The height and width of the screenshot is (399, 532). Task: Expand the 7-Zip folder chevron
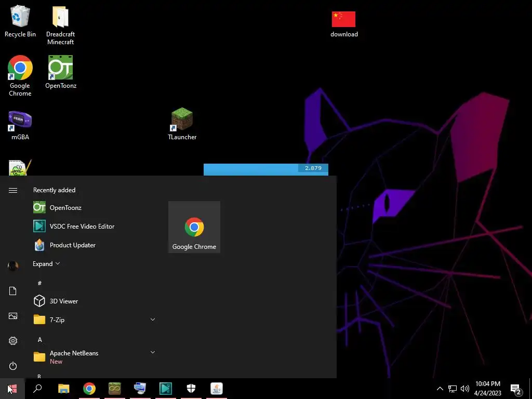[x=153, y=320]
